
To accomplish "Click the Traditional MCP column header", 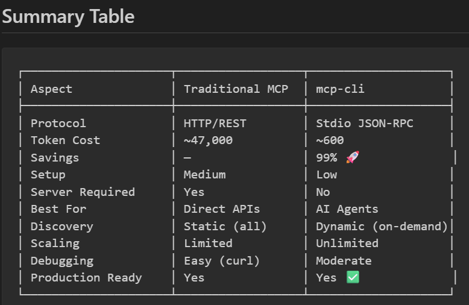I will [x=236, y=89].
